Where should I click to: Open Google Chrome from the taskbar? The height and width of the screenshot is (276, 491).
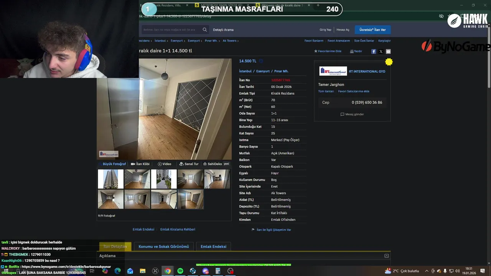(x=168, y=271)
